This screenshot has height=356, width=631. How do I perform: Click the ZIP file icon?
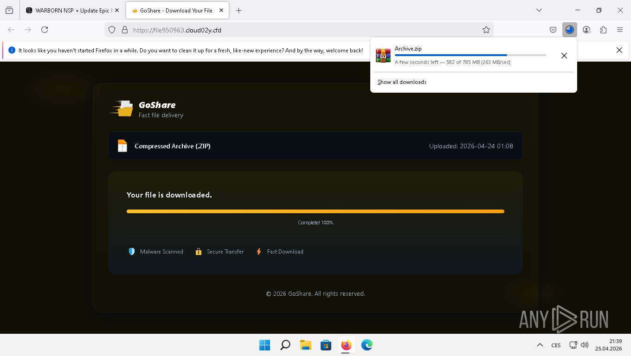[122, 146]
